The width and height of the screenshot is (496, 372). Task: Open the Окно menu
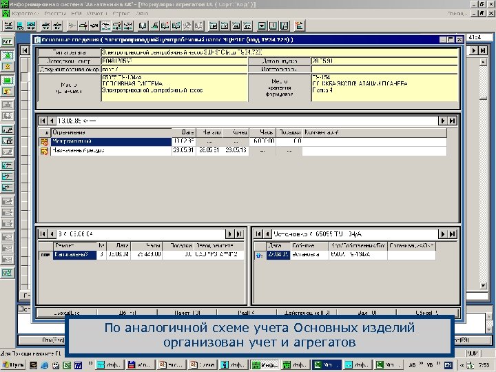coord(142,14)
